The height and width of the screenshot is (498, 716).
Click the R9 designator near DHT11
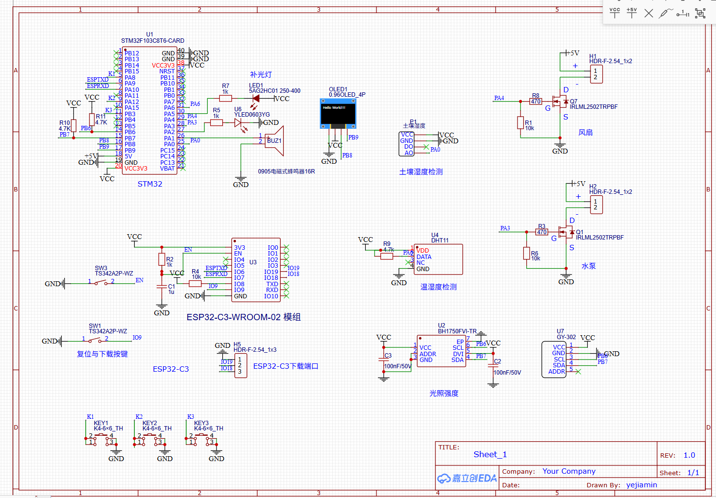pos(387,244)
